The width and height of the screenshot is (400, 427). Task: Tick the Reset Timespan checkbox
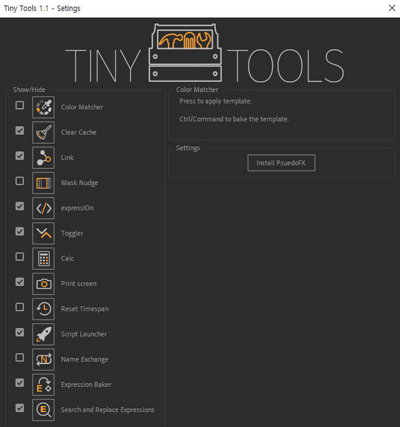[x=20, y=307]
